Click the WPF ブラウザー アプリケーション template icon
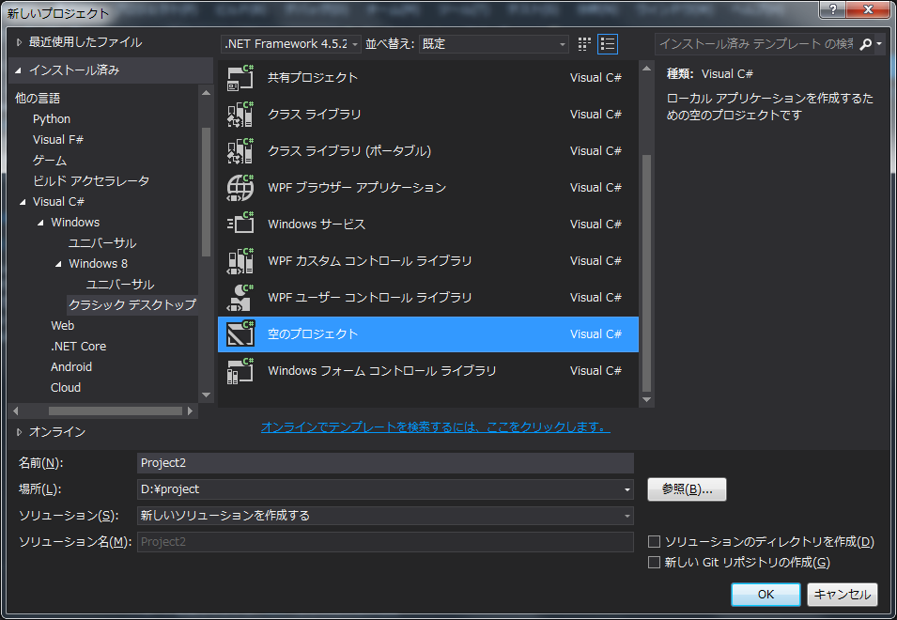 240,187
